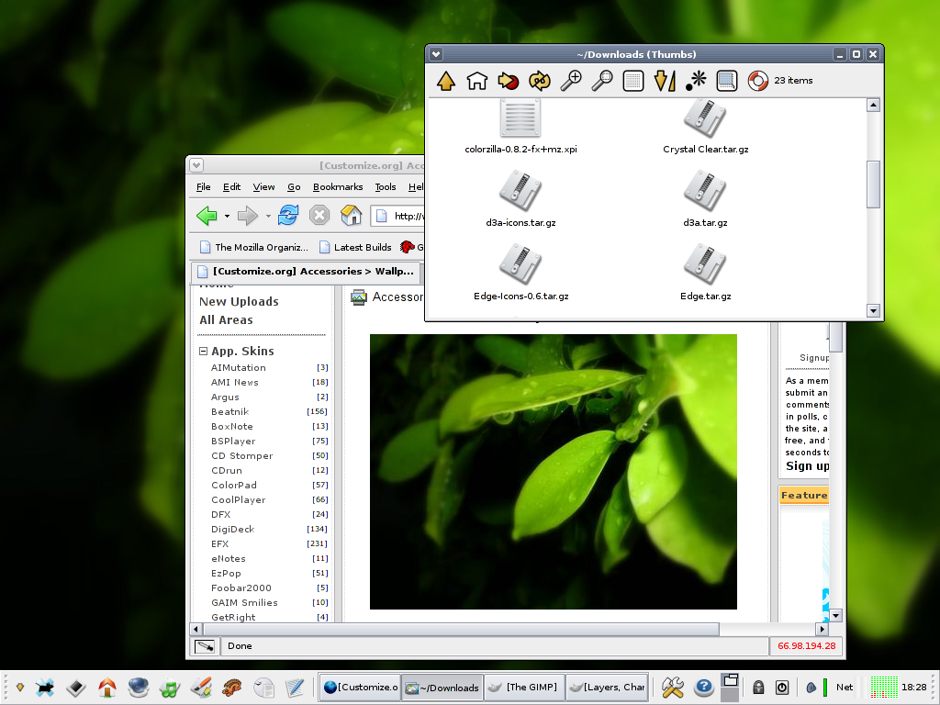940x705 pixels.
Task: Click lock screen padlock icon in panel
Action: point(758,688)
